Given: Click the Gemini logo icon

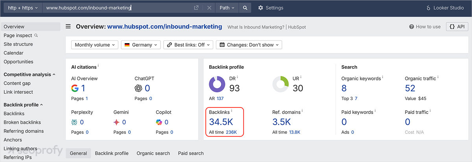Looking at the screenshot, I should coord(117,122).
